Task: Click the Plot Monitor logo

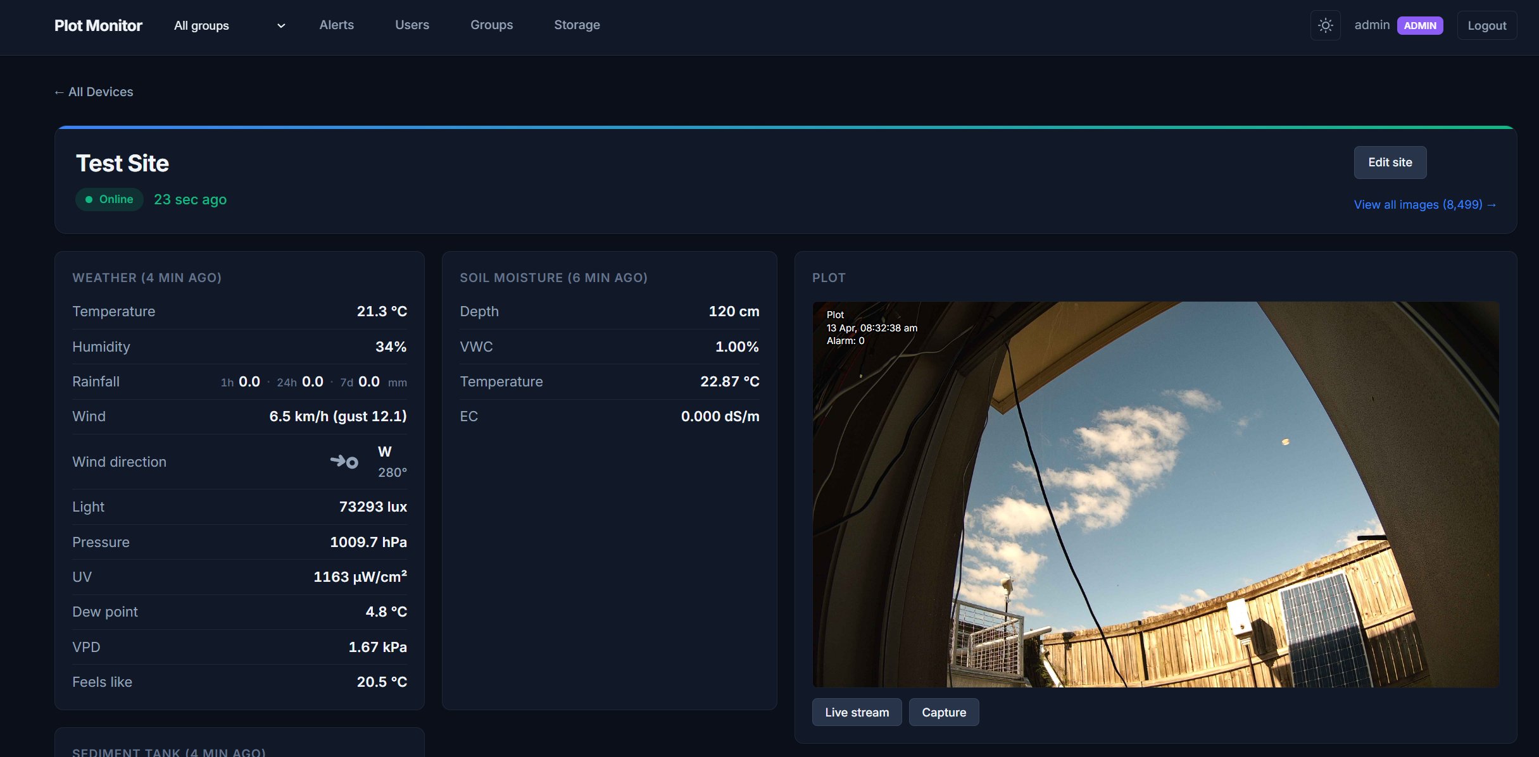Action: [x=97, y=25]
